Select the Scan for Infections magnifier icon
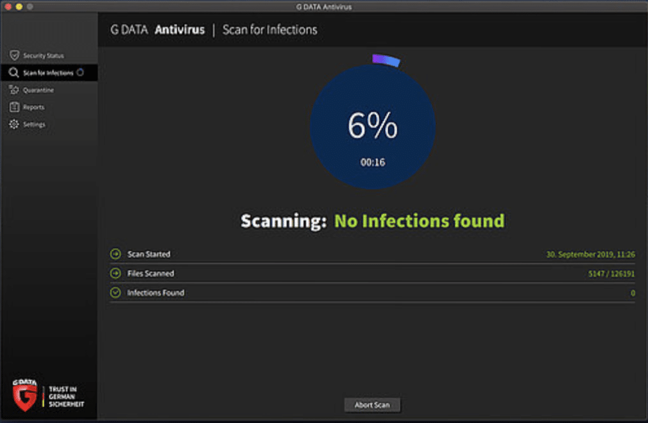The image size is (648, 423). (x=13, y=72)
